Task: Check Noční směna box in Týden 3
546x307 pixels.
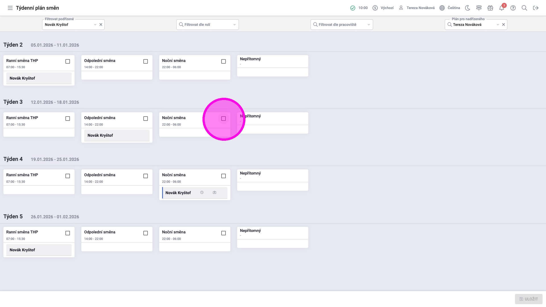Action: (224, 119)
